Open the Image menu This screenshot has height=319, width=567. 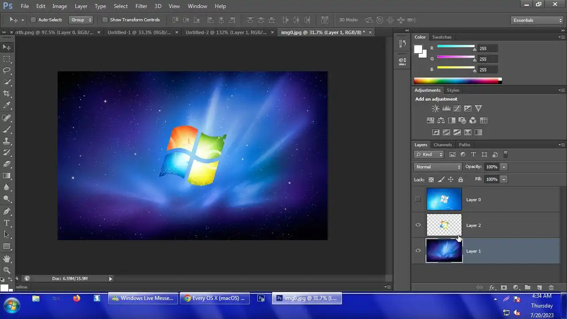[x=60, y=6]
